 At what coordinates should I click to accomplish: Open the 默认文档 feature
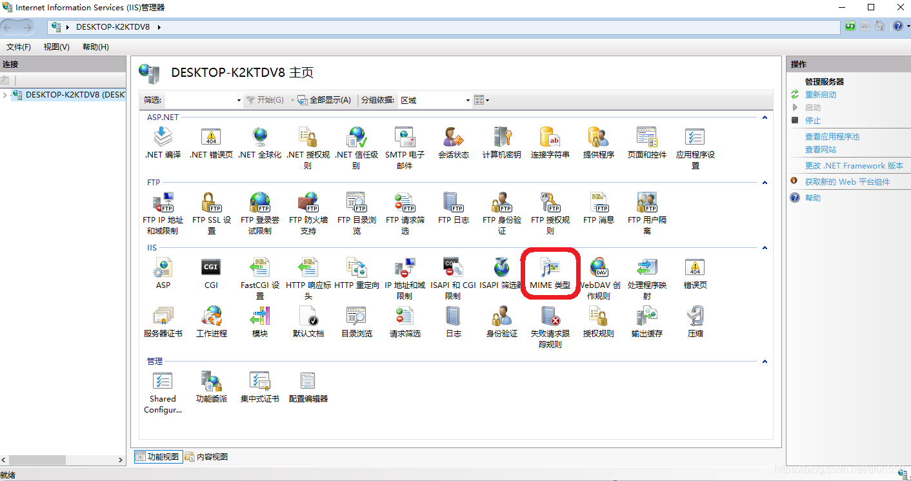coord(308,322)
